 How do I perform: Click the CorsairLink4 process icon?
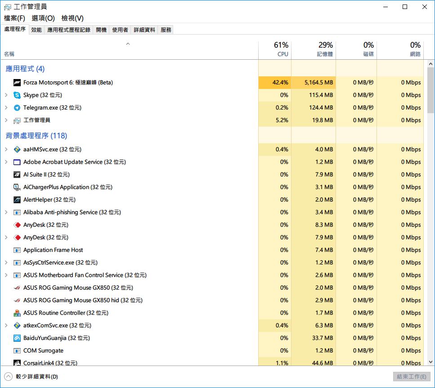17,363
